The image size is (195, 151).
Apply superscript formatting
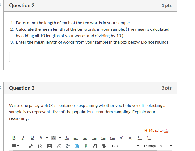coord(121,138)
